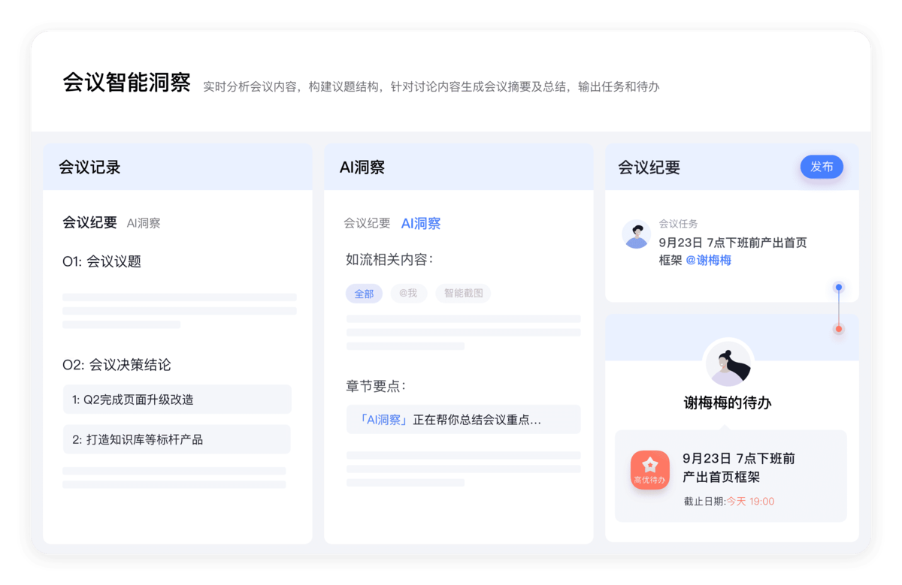This screenshot has width=902, height=585.
Task: Select the blue timeline dot marker
Action: (x=838, y=287)
